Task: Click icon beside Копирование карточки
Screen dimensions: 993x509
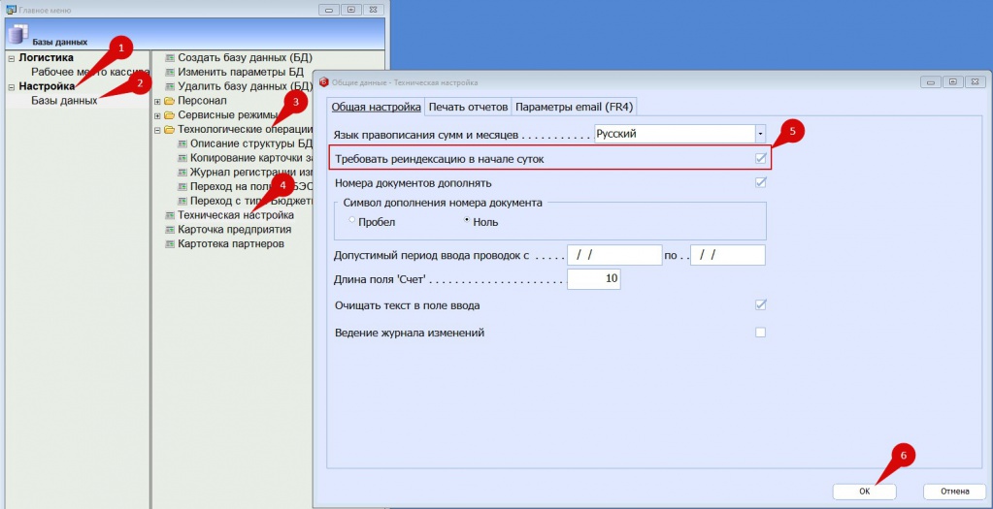Action: coord(182,158)
